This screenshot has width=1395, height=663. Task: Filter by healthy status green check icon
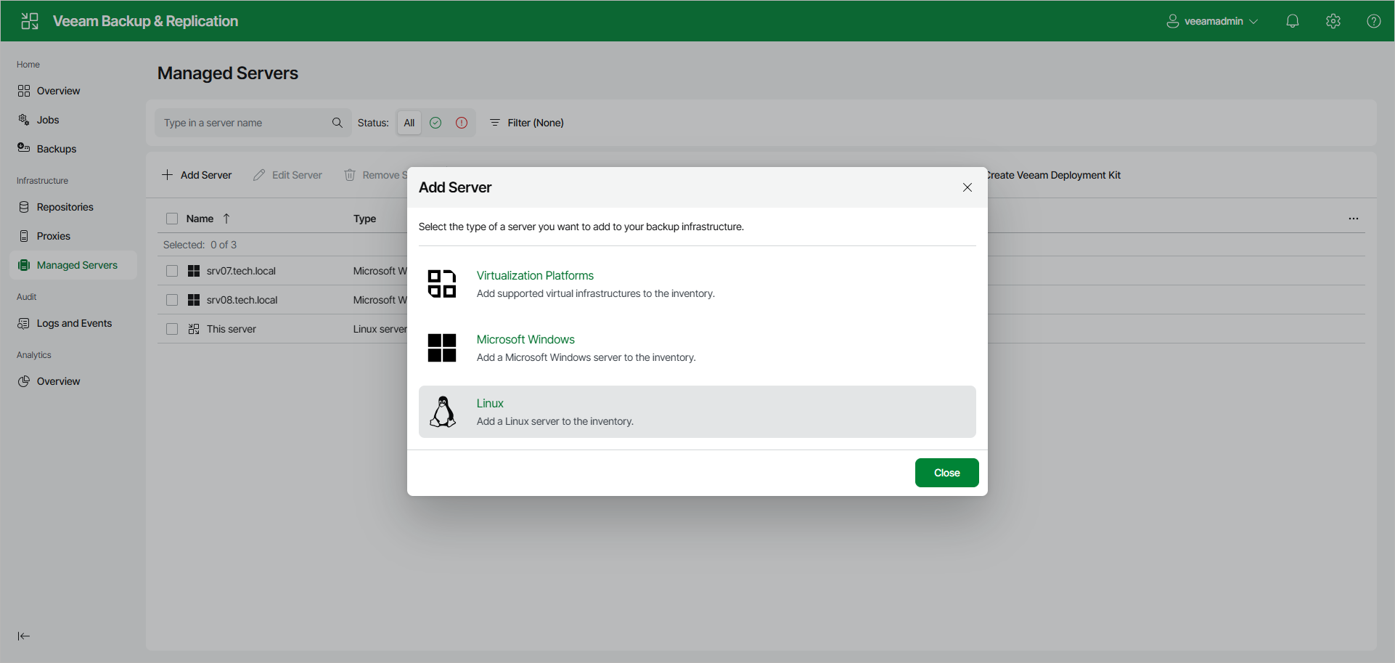[435, 123]
